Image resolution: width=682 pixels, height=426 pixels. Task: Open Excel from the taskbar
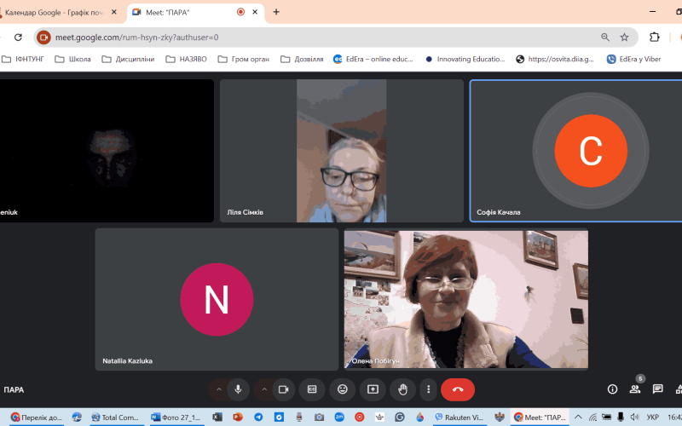coord(217,417)
